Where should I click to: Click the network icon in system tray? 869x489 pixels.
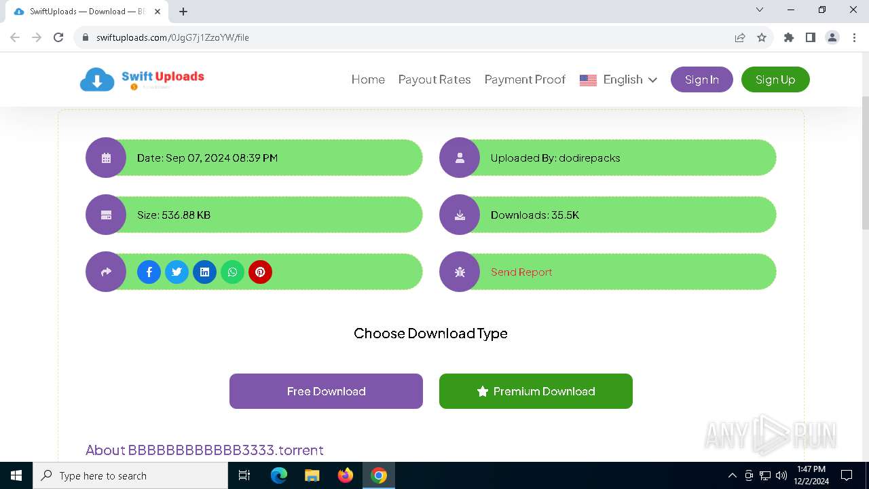pyautogui.click(x=765, y=475)
